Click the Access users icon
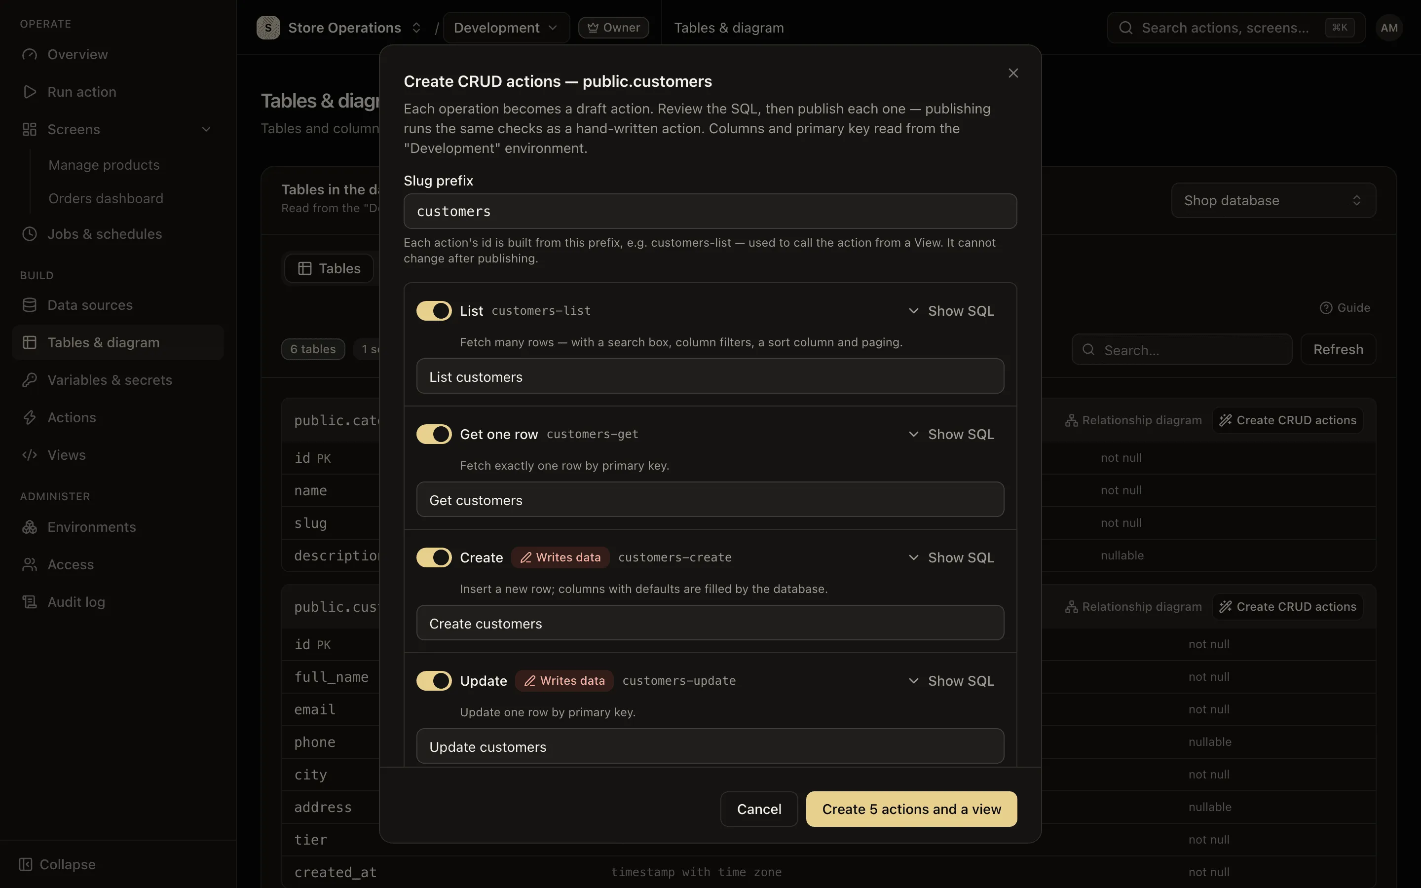Image resolution: width=1421 pixels, height=888 pixels. [30, 564]
